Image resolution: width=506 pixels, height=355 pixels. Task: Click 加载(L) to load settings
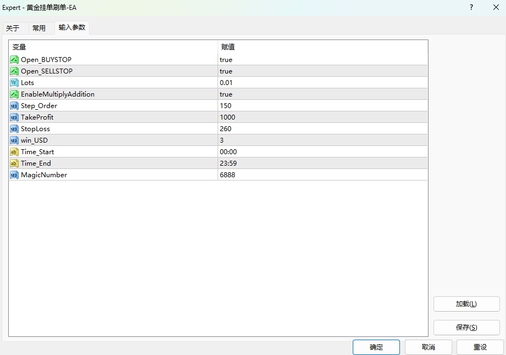point(466,304)
